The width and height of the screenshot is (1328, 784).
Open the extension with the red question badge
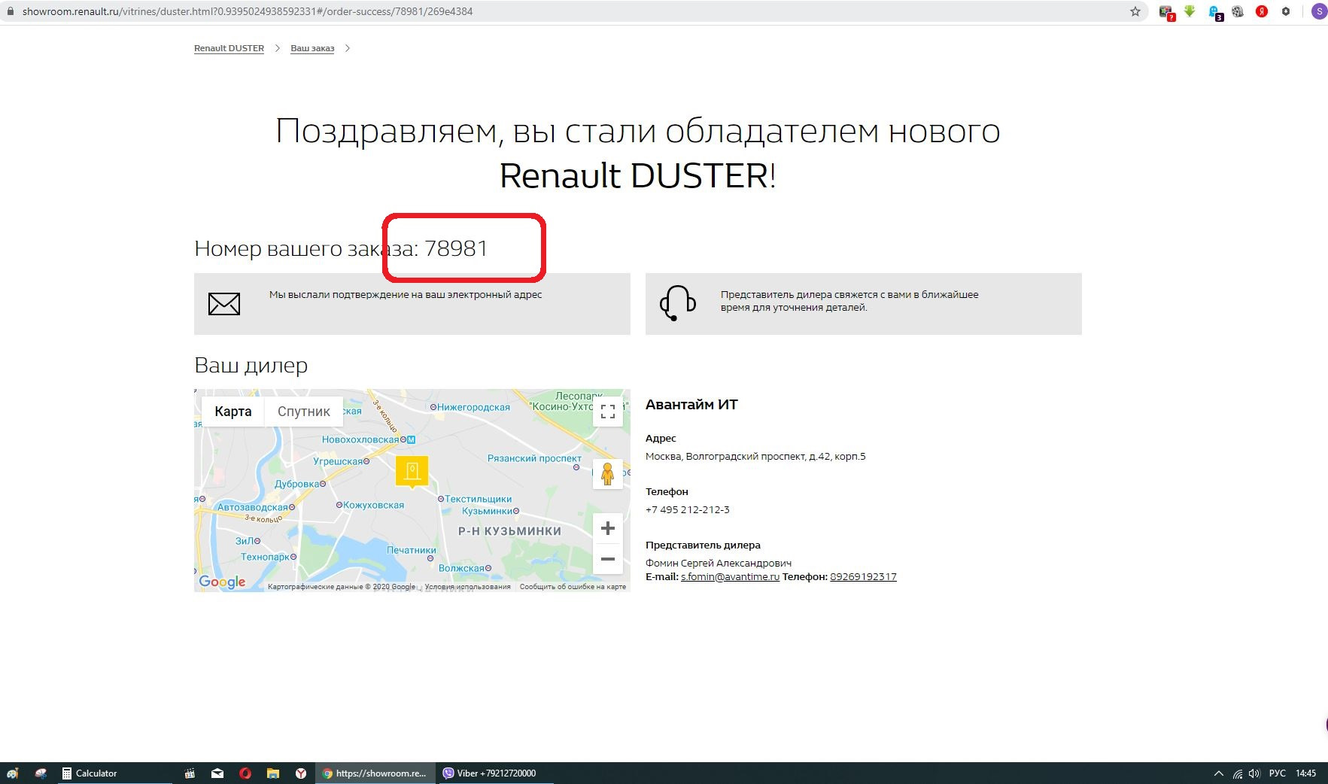tap(1166, 12)
